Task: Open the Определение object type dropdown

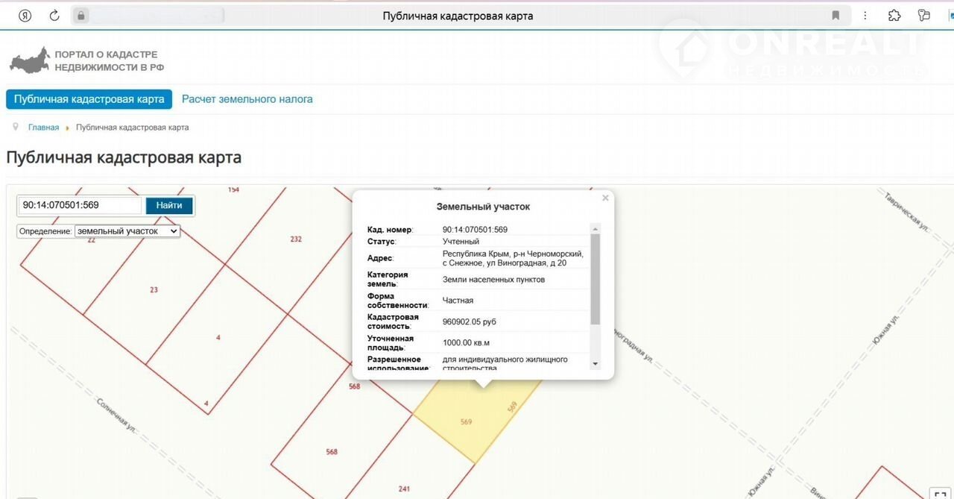Action: point(127,231)
